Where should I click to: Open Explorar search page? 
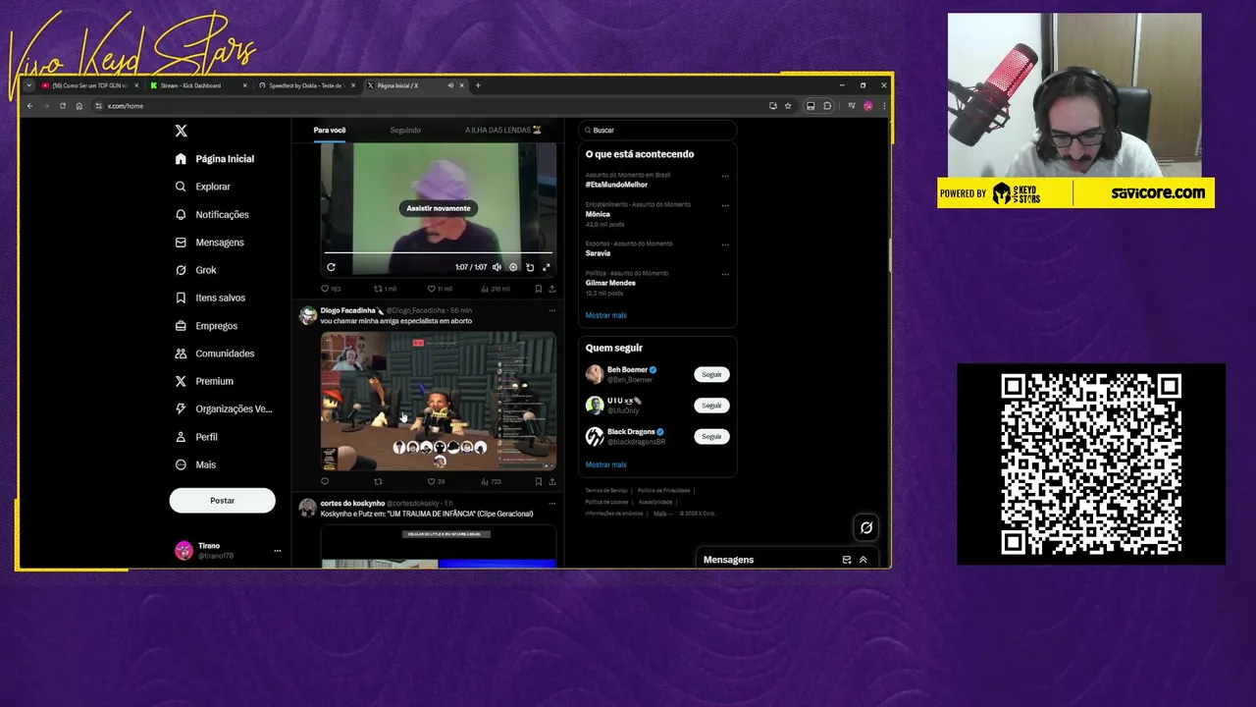203,187
